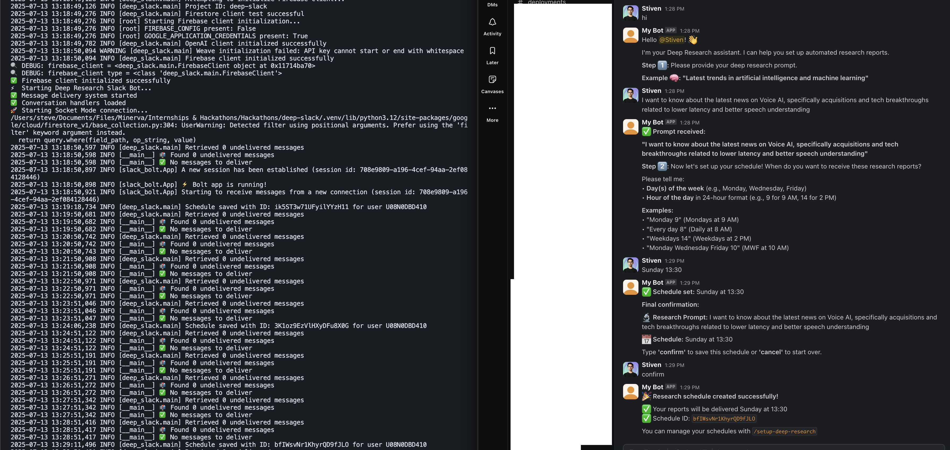Open the deployments channel in sidebar
This screenshot has width=950, height=450.
point(546,2)
